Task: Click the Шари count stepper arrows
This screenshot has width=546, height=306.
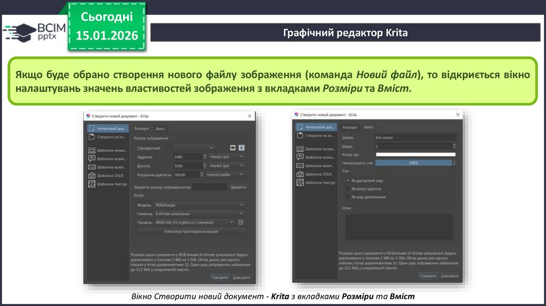Action: coord(454,146)
